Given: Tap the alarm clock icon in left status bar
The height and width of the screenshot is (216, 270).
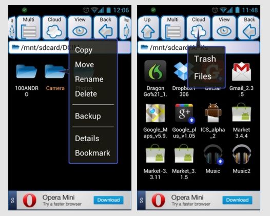Looking at the screenshot, I should 86,10.
